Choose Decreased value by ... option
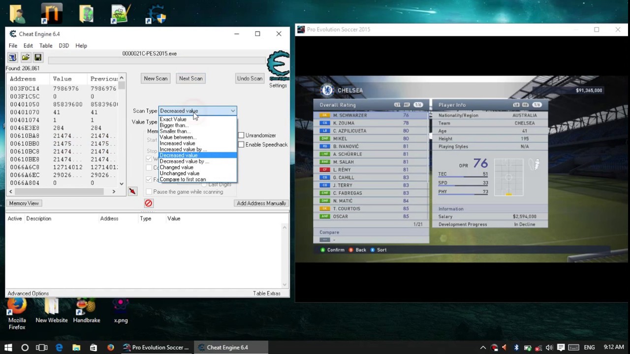Image resolution: width=630 pixels, height=354 pixels. pos(197,161)
